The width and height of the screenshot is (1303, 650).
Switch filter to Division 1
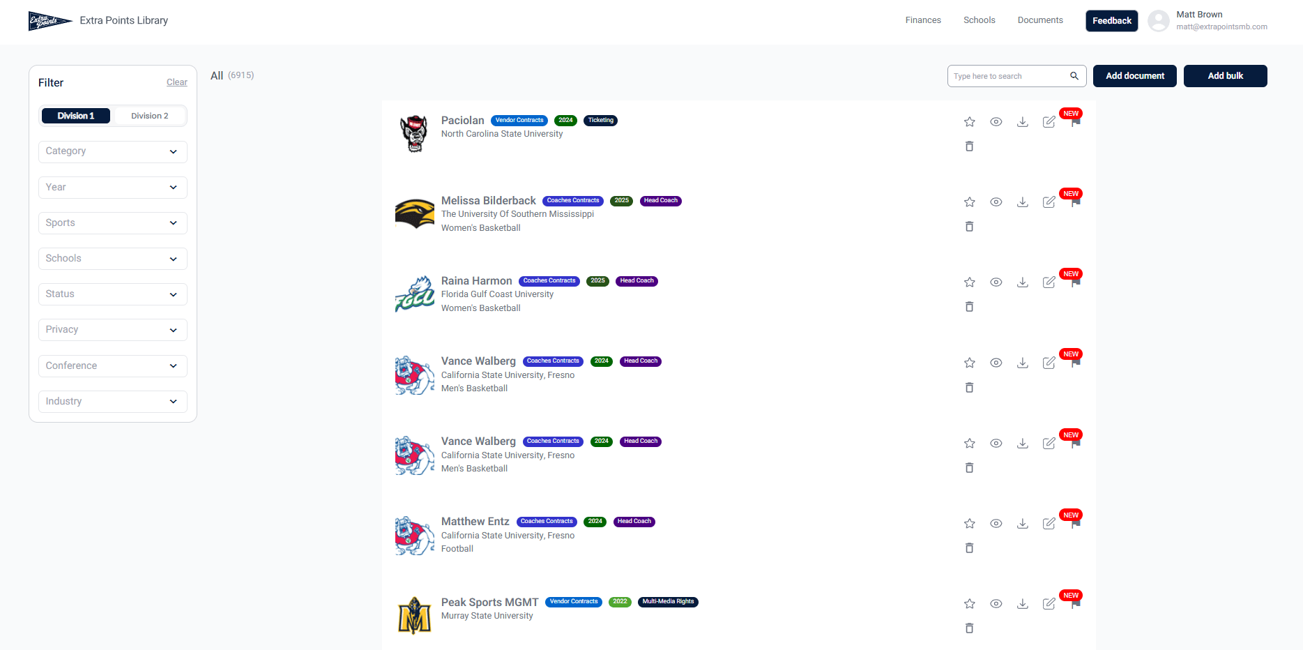click(76, 116)
